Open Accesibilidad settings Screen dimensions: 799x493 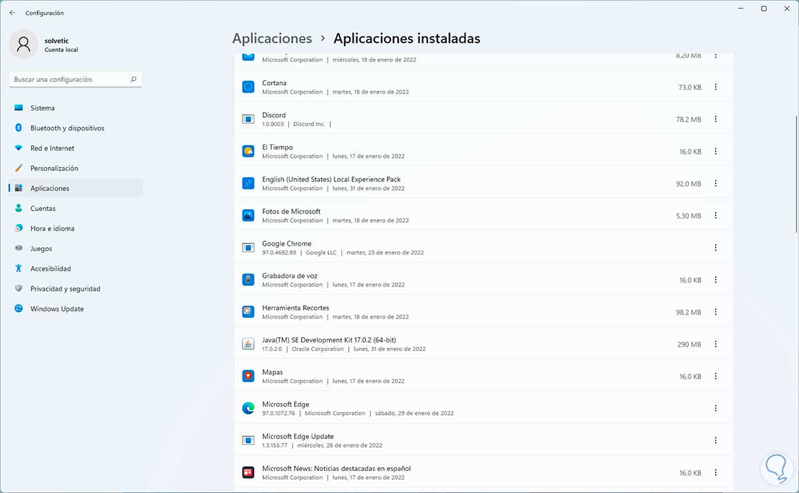(76, 268)
